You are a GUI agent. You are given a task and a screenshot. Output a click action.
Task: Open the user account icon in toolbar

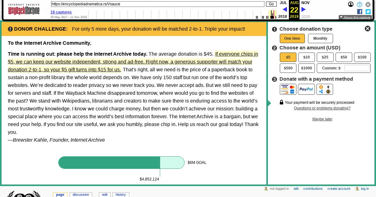(351, 4)
